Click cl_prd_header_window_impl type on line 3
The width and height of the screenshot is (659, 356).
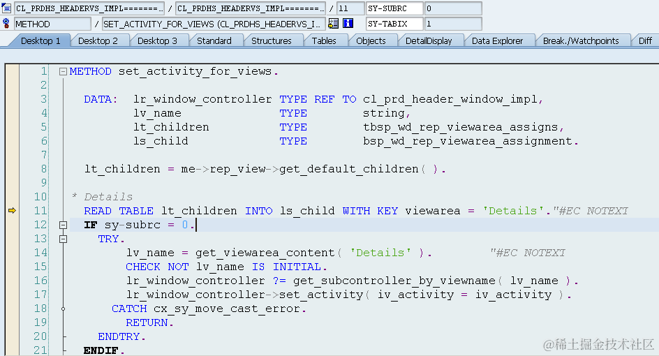tap(450, 99)
